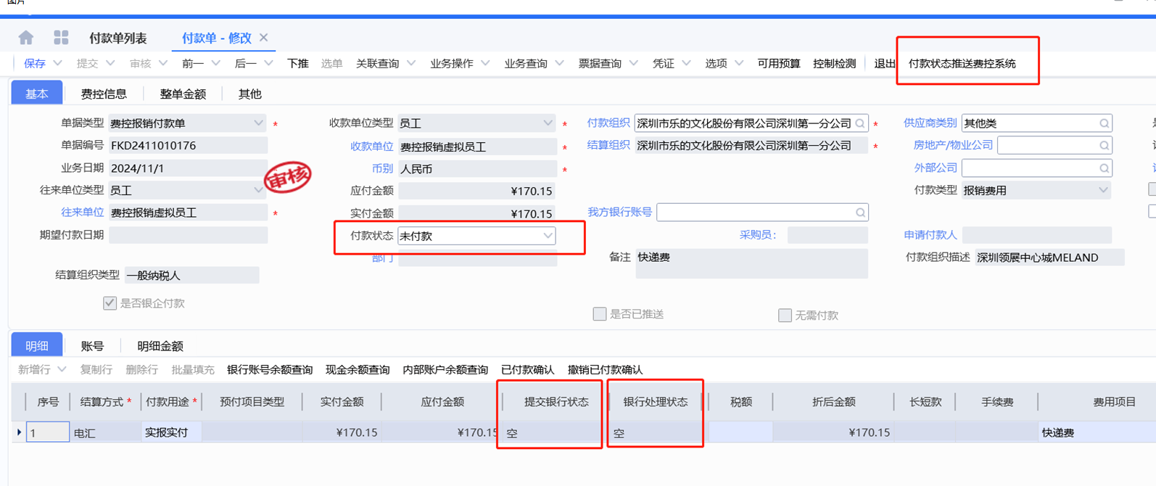Enable the 无需付款 checkbox
The image size is (1156, 486).
(x=785, y=315)
